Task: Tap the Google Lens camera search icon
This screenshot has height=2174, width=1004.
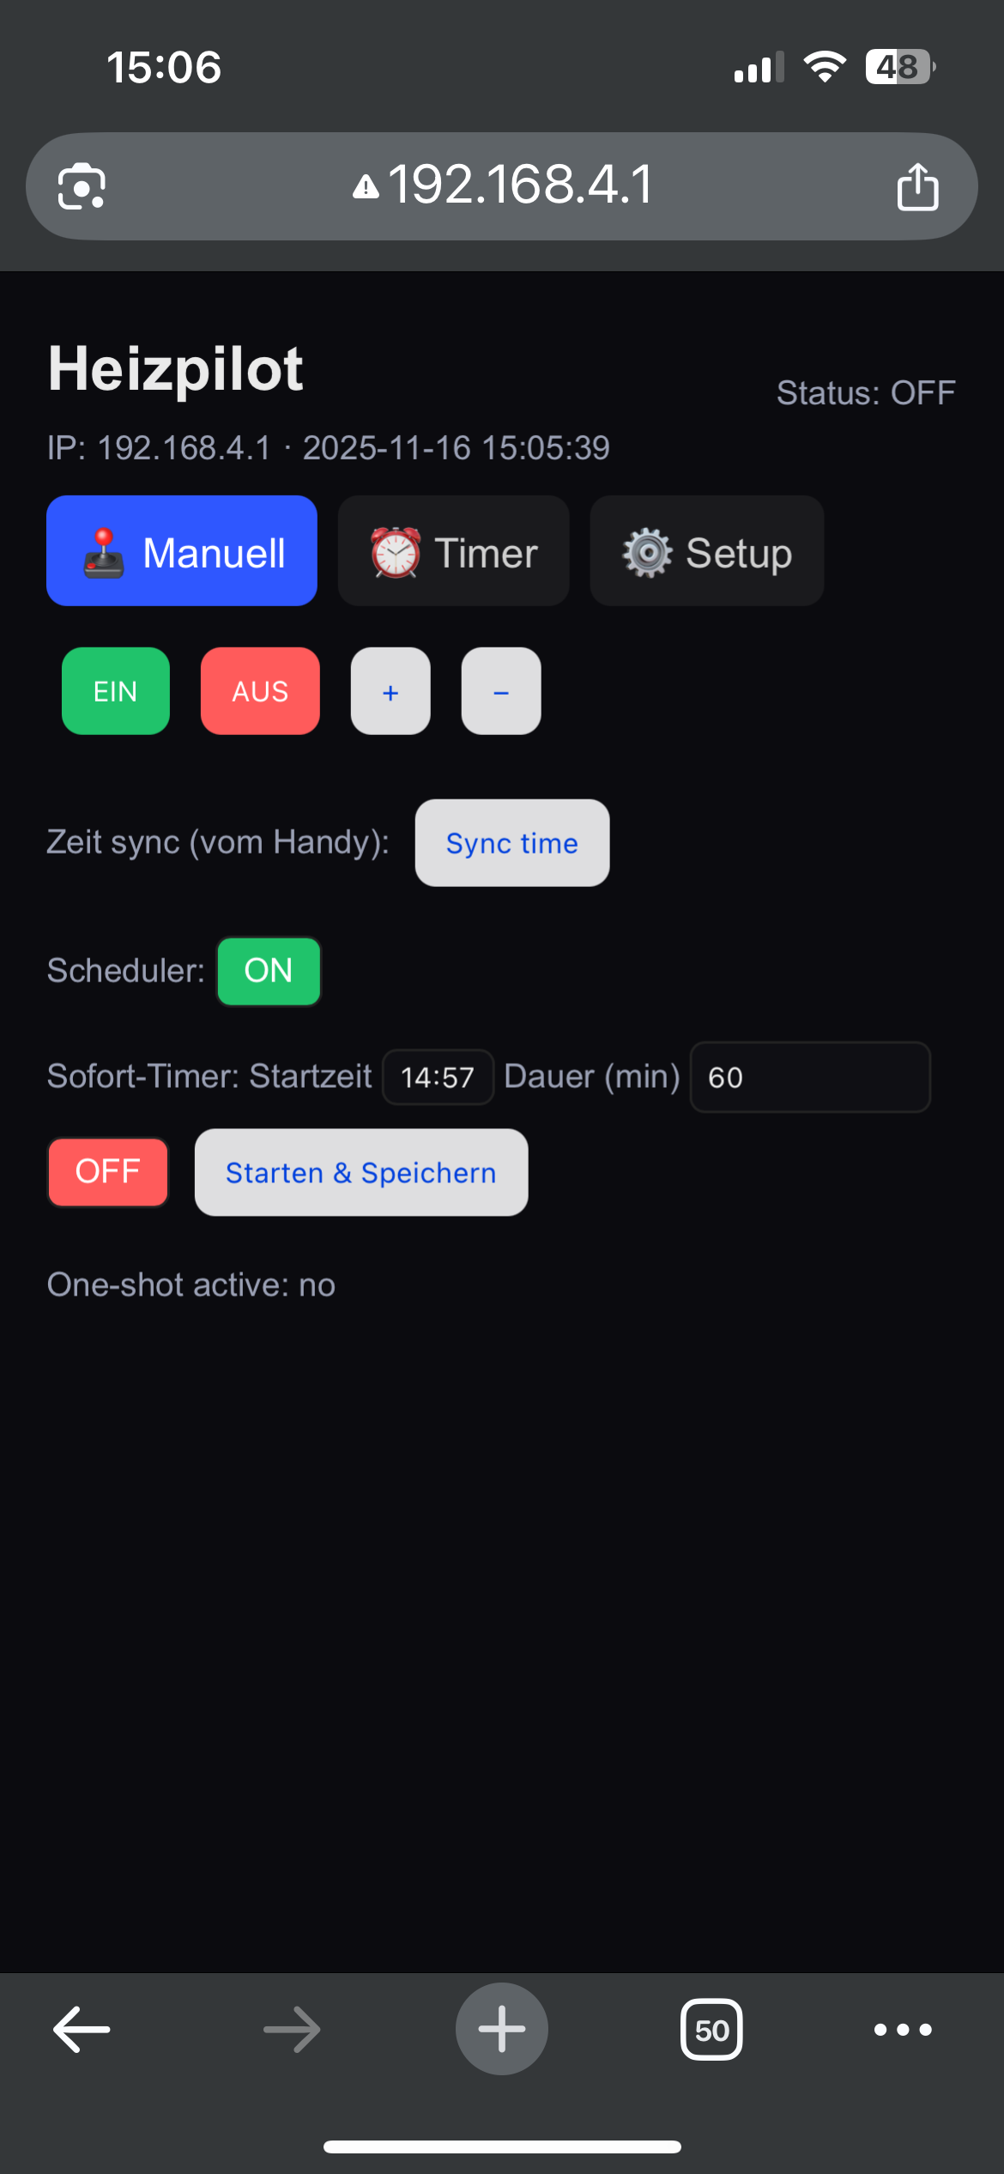Action: pyautogui.click(x=82, y=186)
